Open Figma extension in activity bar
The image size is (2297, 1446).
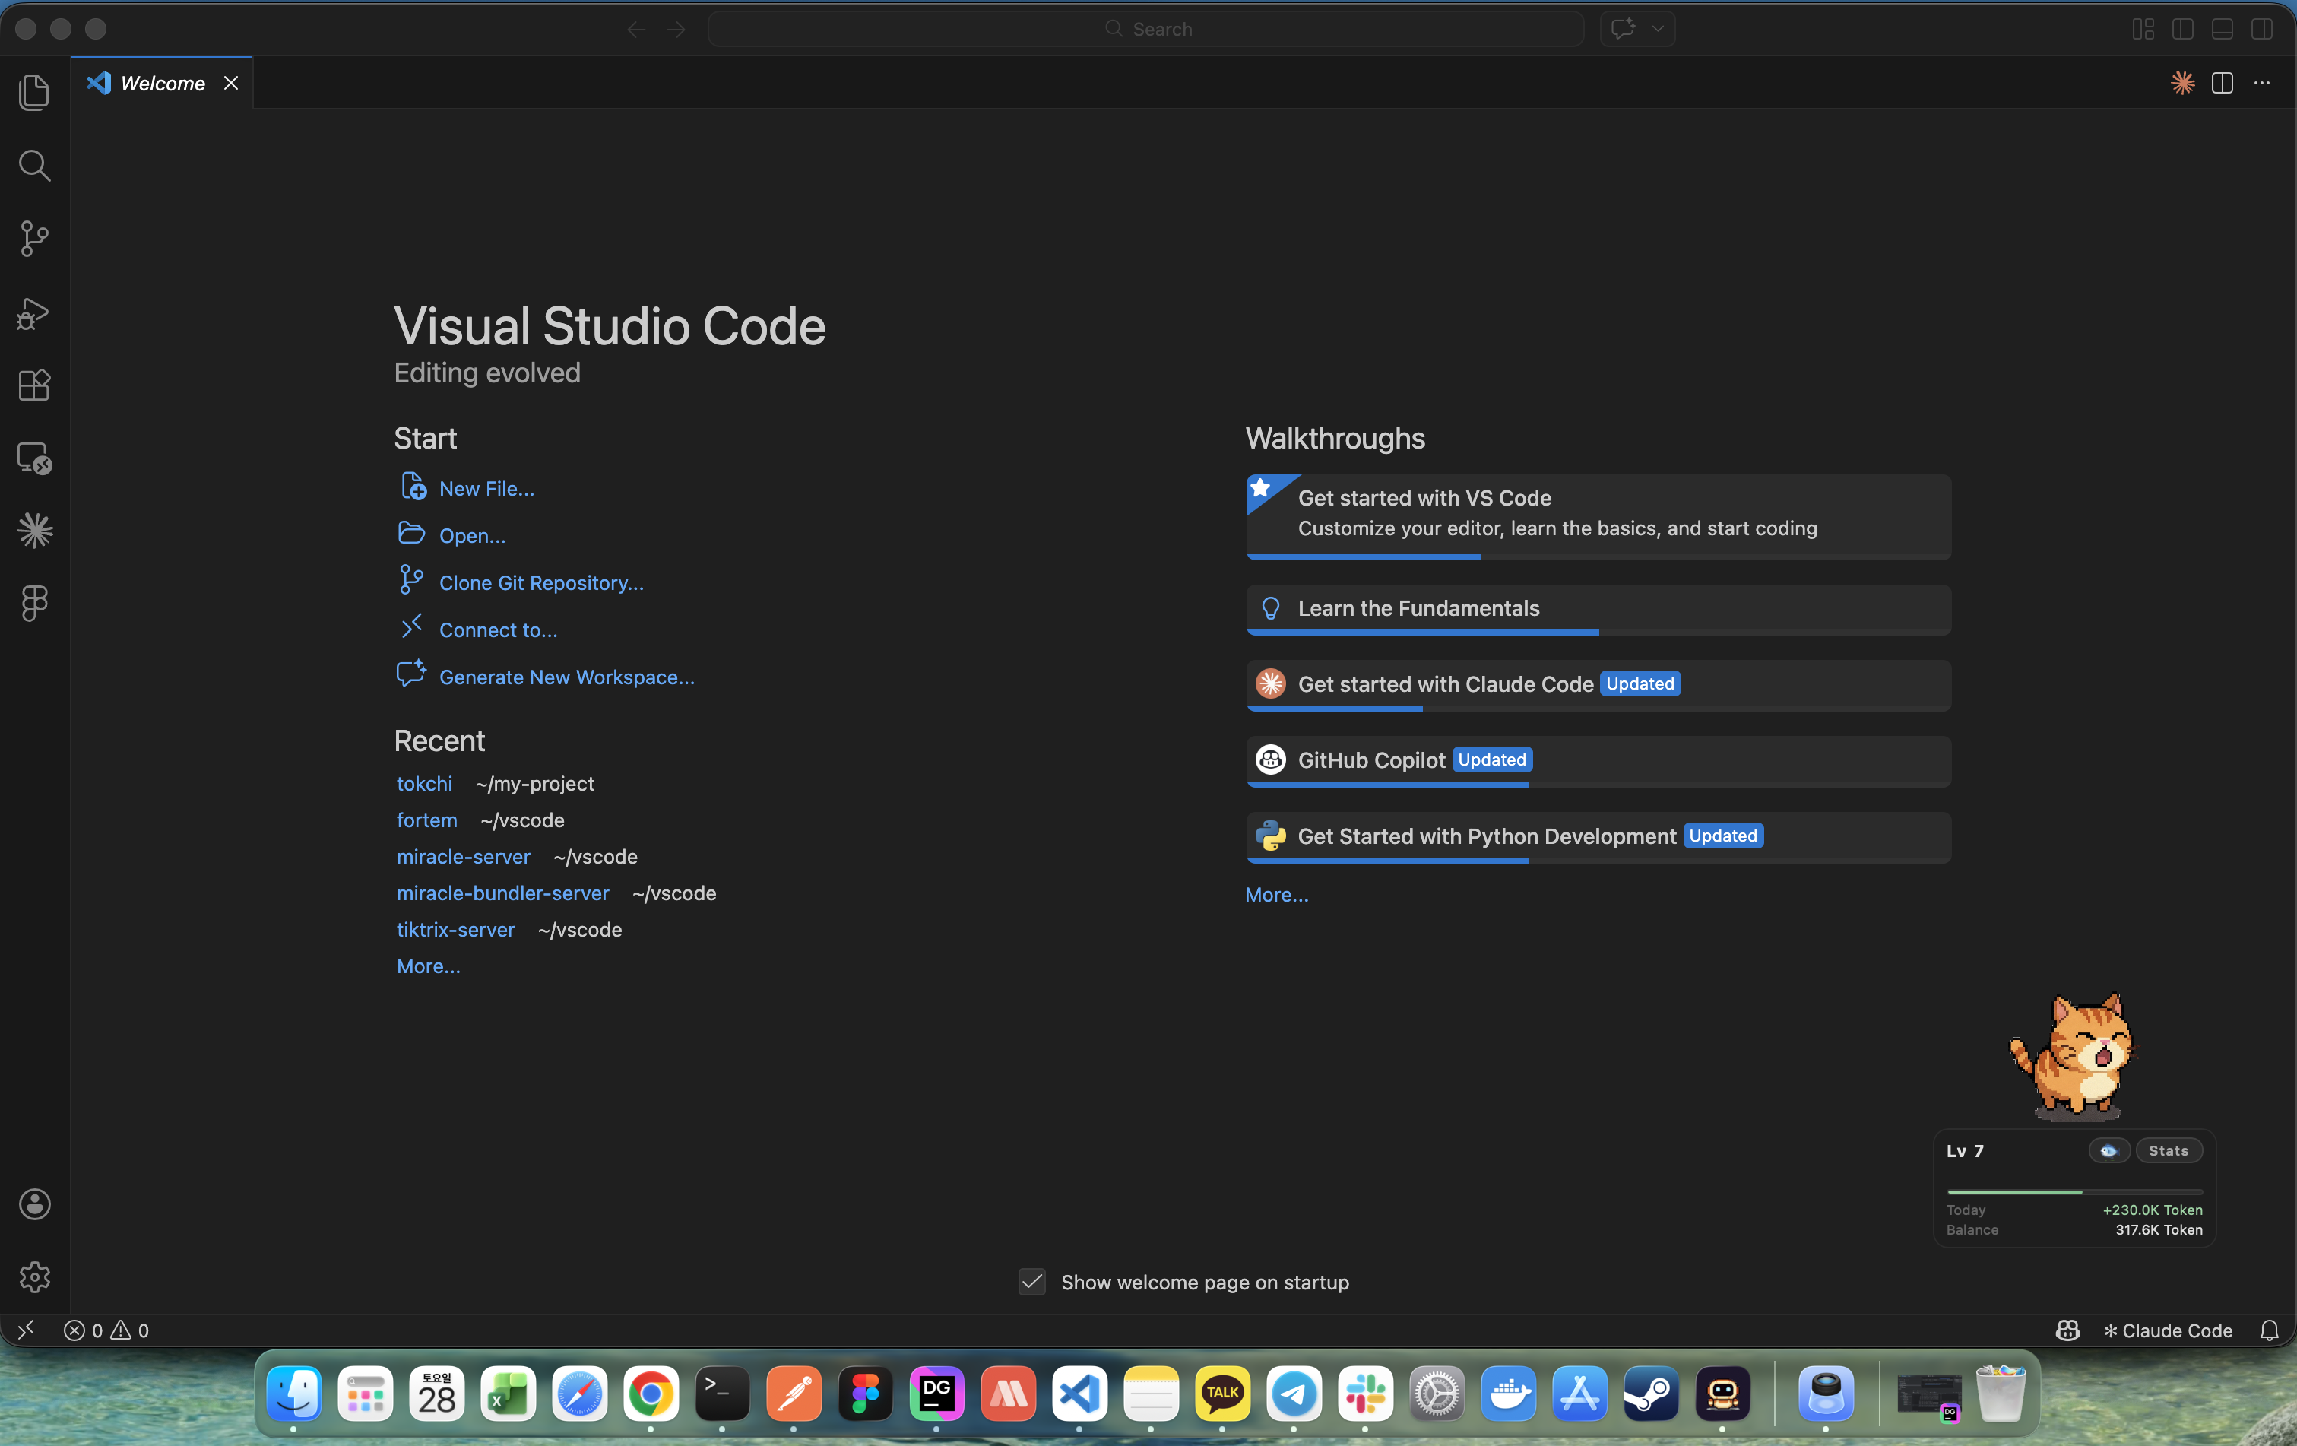pyautogui.click(x=34, y=603)
